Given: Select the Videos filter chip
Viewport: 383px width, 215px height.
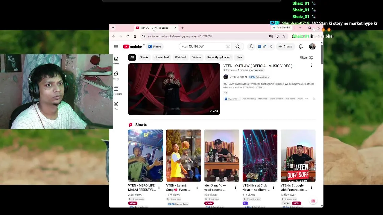Looking at the screenshot, I should tap(197, 57).
